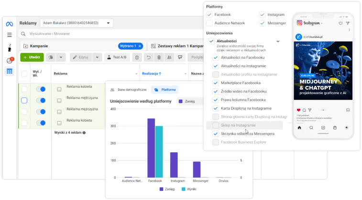The image size is (362, 200).
Task: Collapse the Aktualności placements section
Action: (278, 42)
